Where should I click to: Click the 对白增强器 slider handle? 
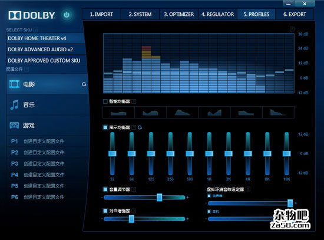click(131, 219)
